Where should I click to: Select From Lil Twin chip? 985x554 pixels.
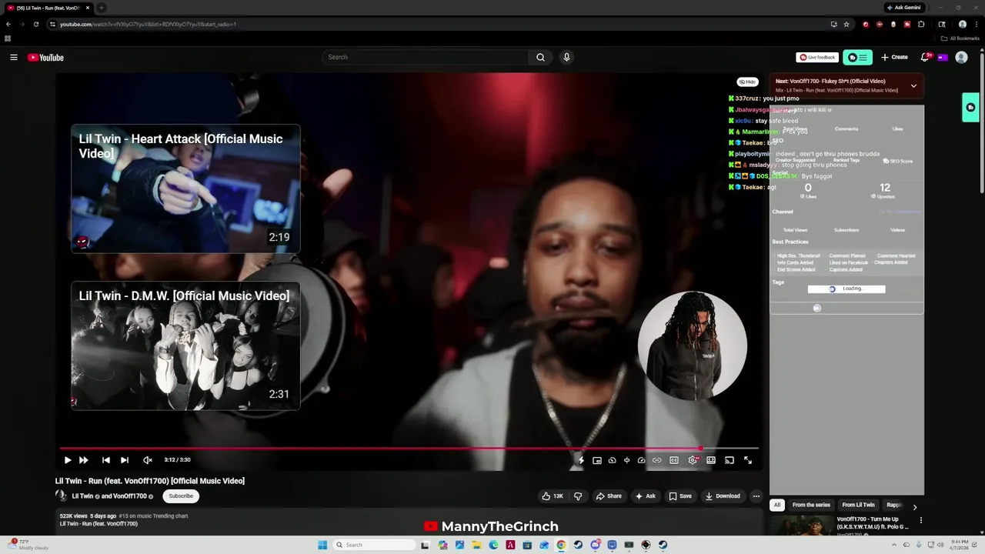[x=858, y=505]
